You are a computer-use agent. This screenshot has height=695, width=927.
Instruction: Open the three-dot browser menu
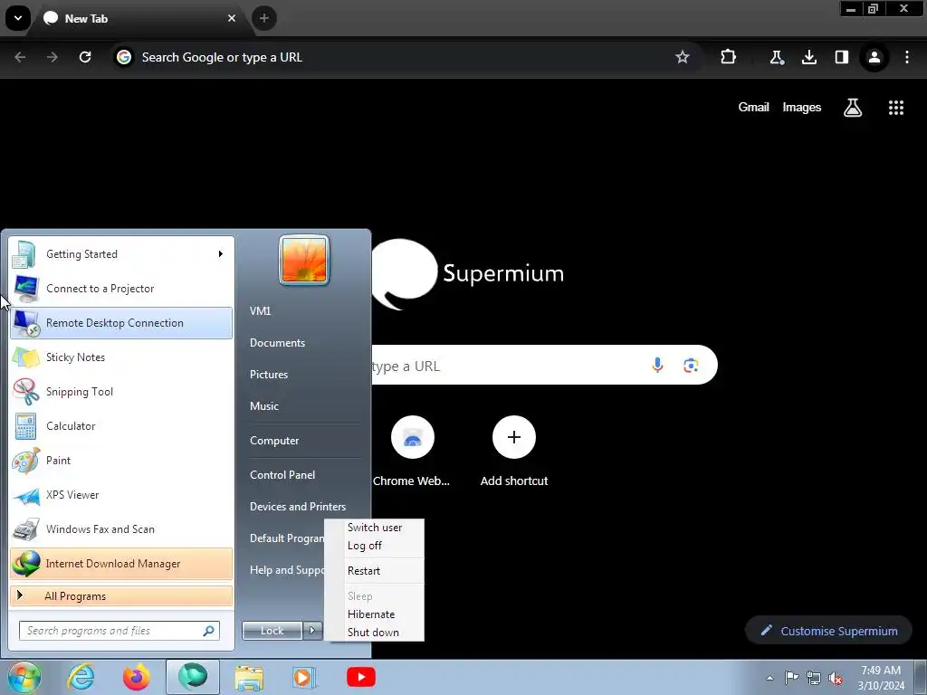(907, 57)
